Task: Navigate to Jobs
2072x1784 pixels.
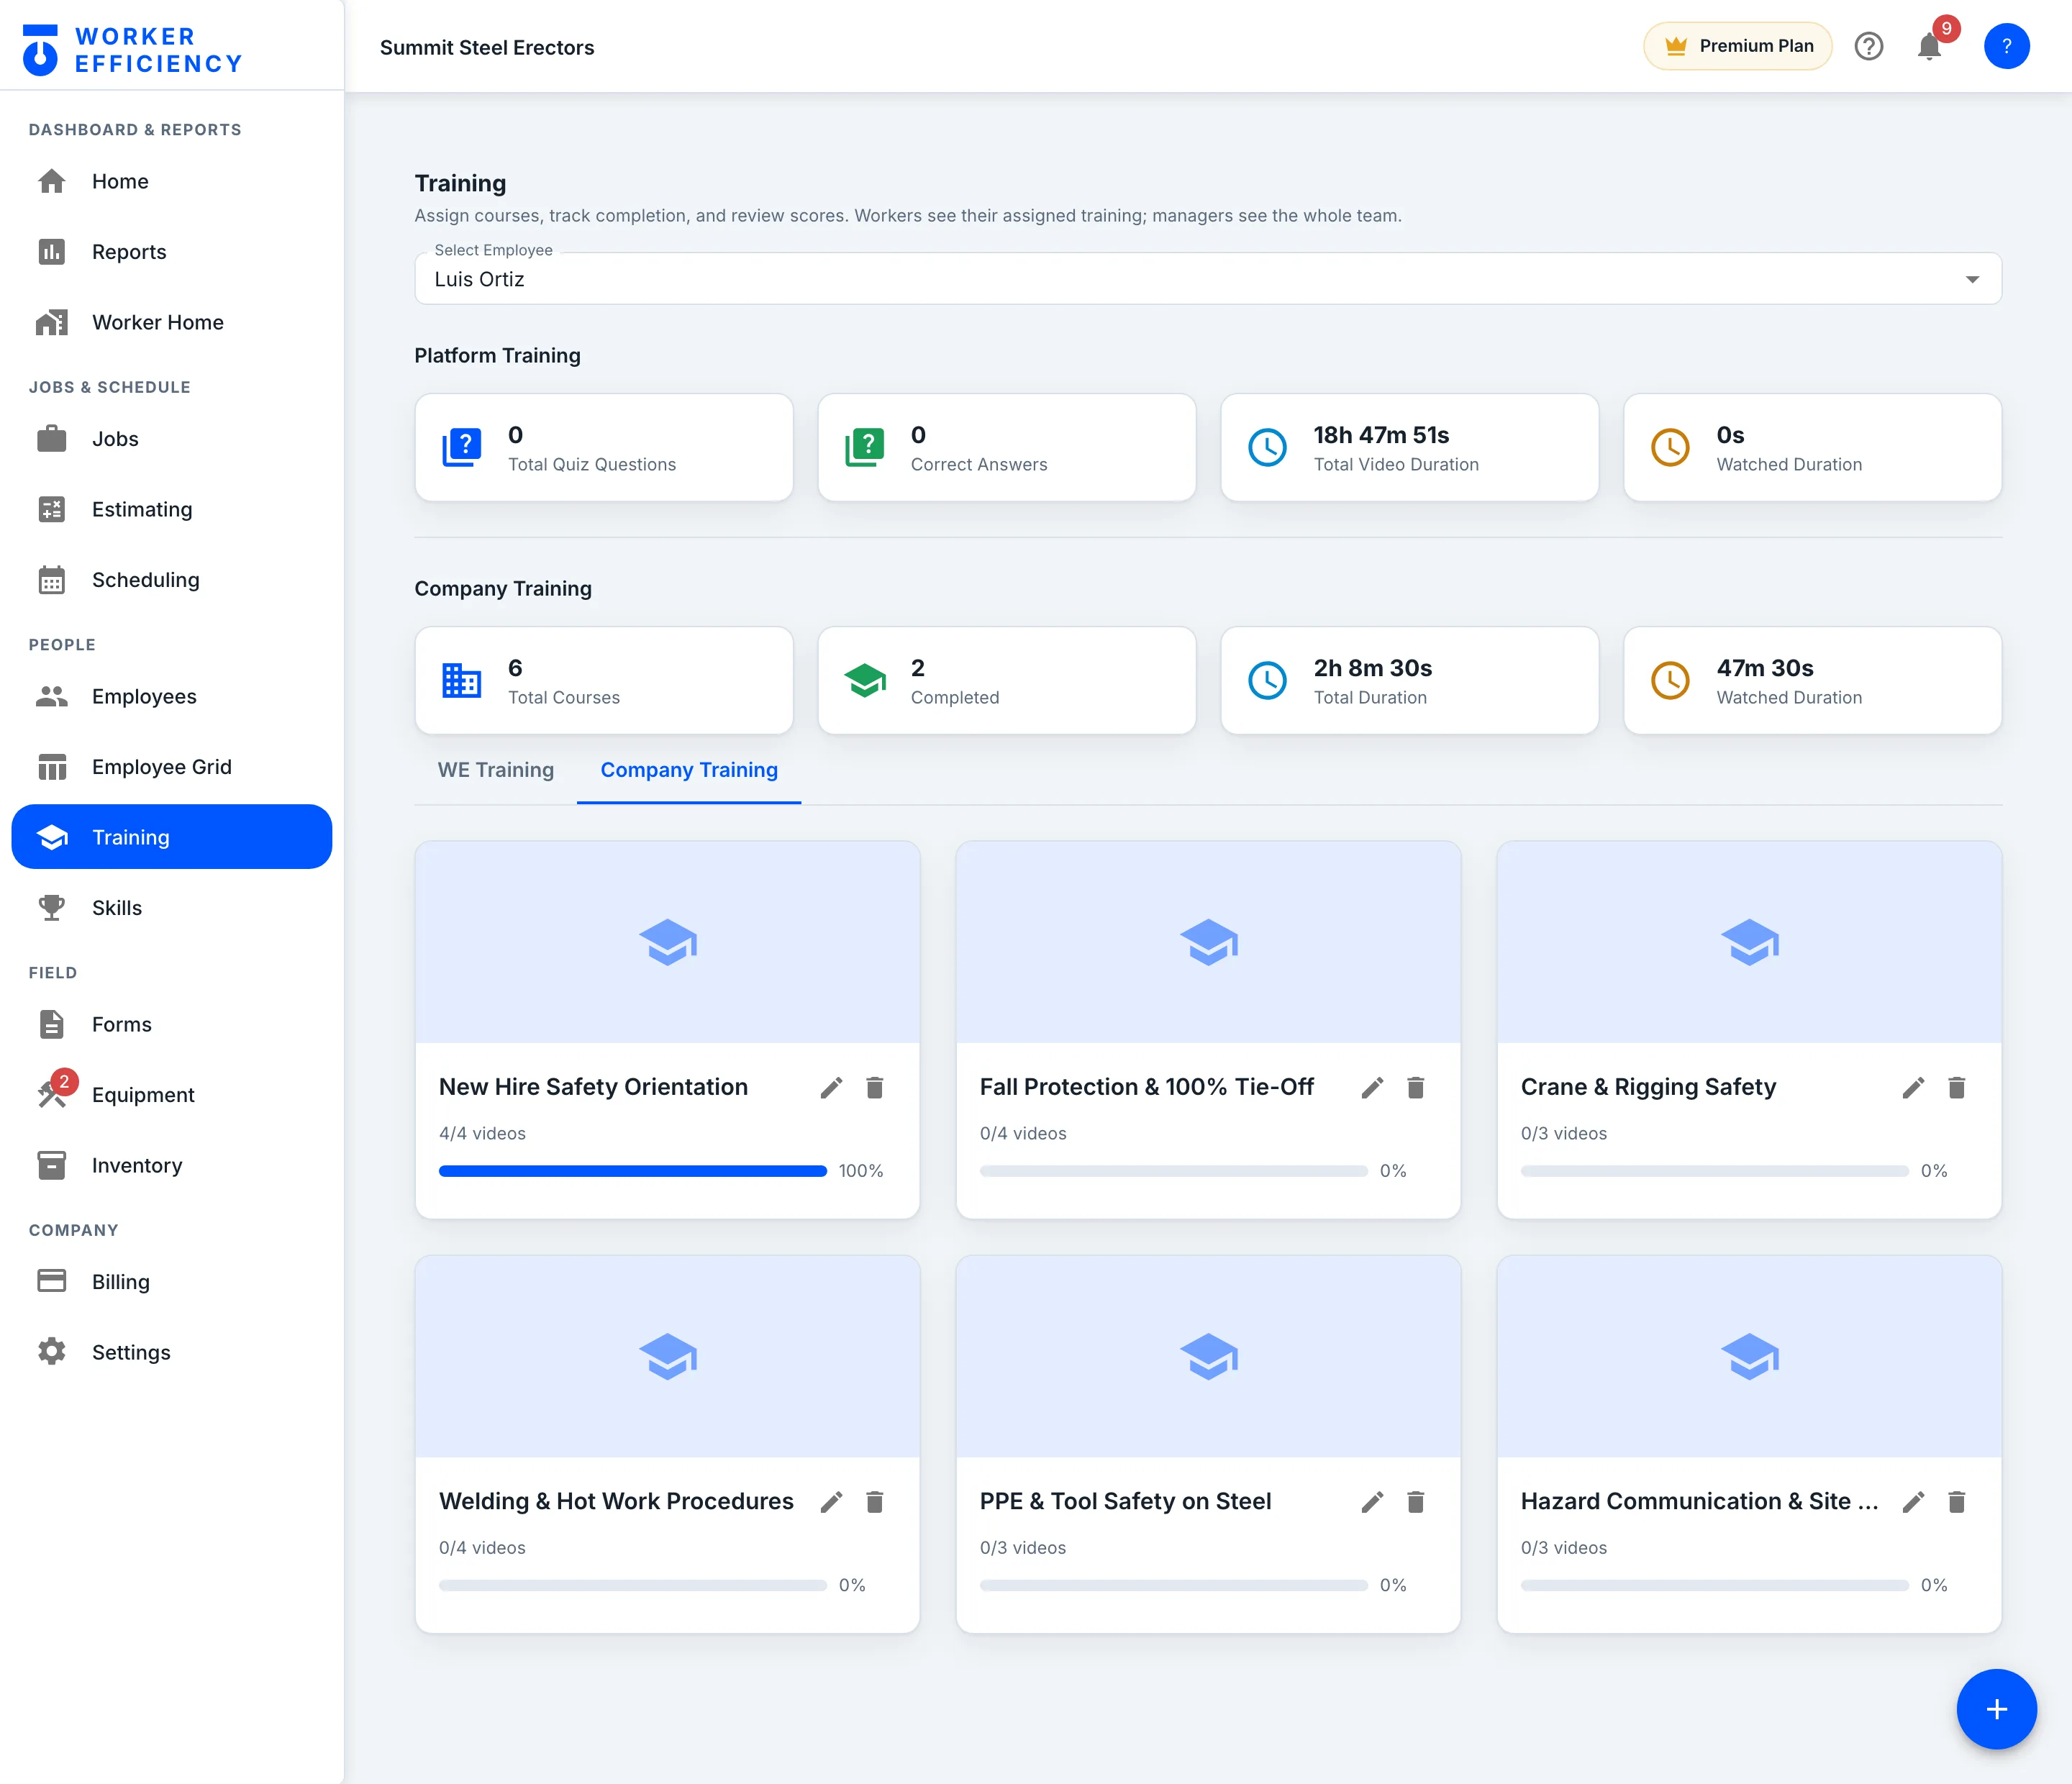Action: [x=171, y=439]
